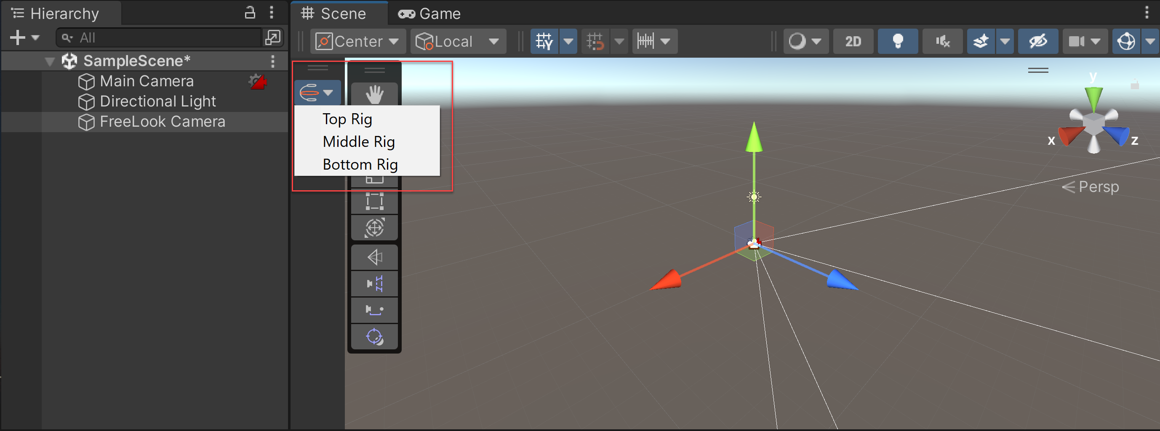Toggle hidden objects scene visibility
1160x431 pixels.
pos(1037,41)
